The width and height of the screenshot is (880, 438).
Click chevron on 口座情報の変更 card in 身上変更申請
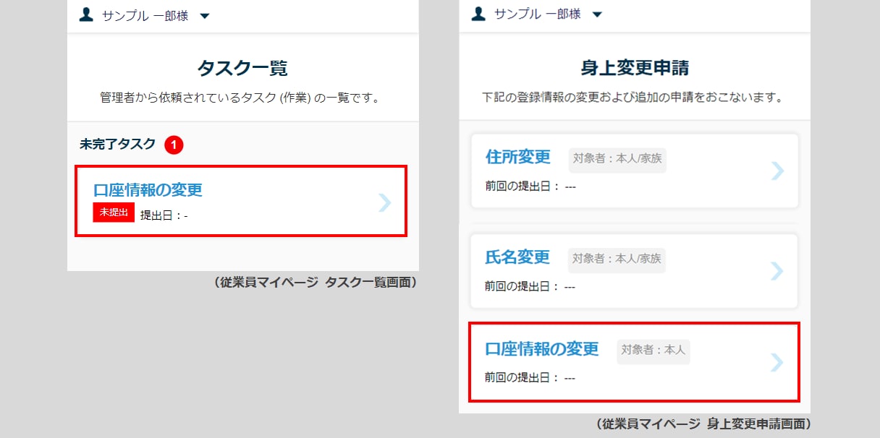click(777, 362)
